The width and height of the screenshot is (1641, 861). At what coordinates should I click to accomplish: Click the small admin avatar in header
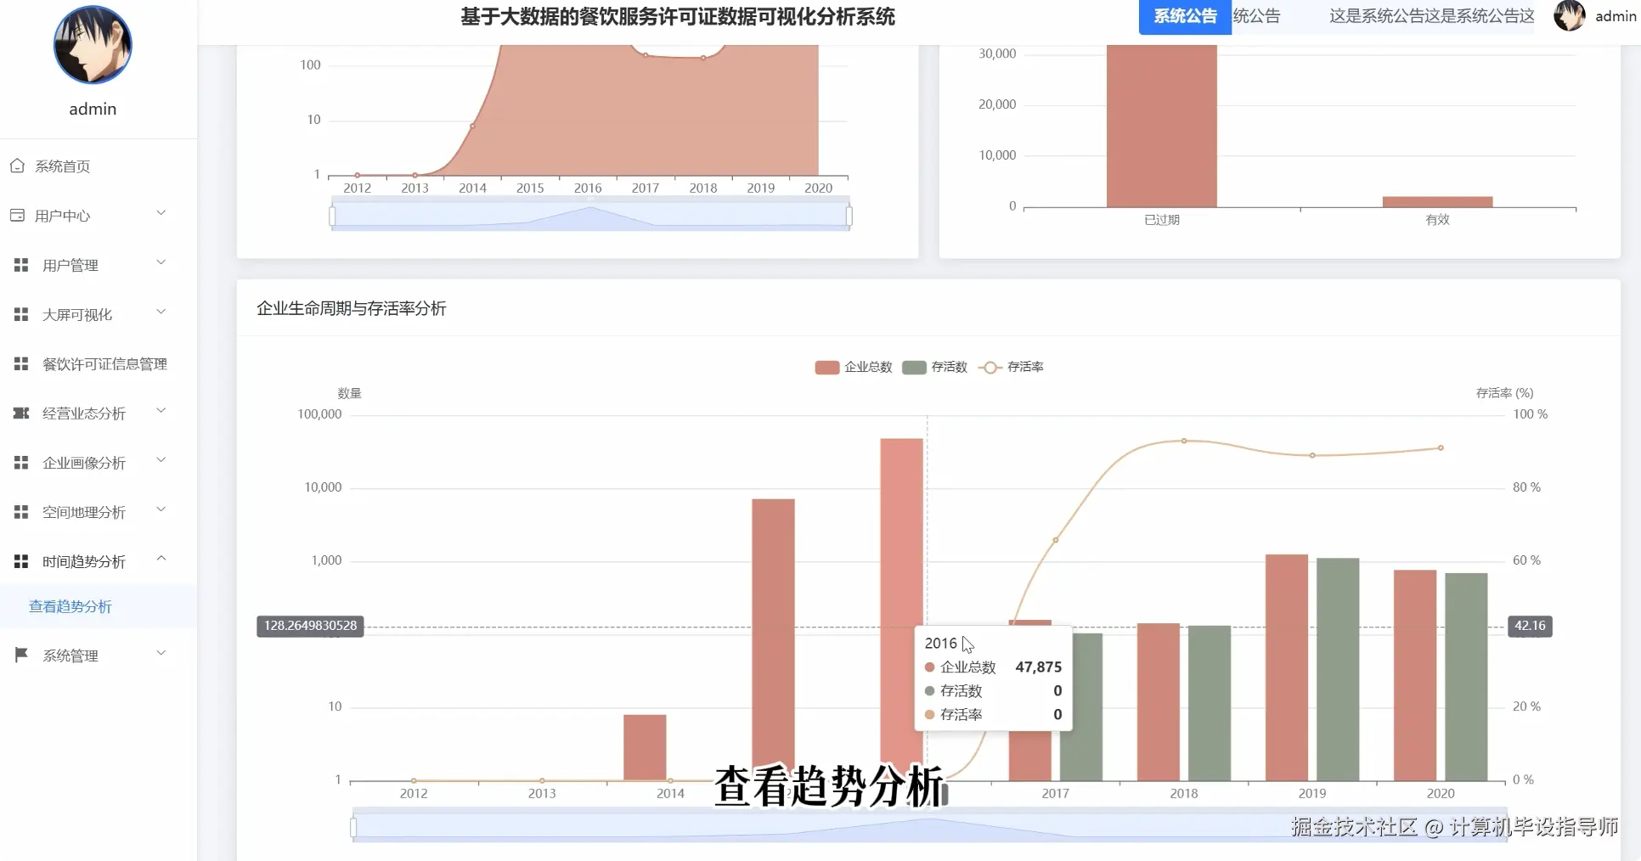[1569, 15]
